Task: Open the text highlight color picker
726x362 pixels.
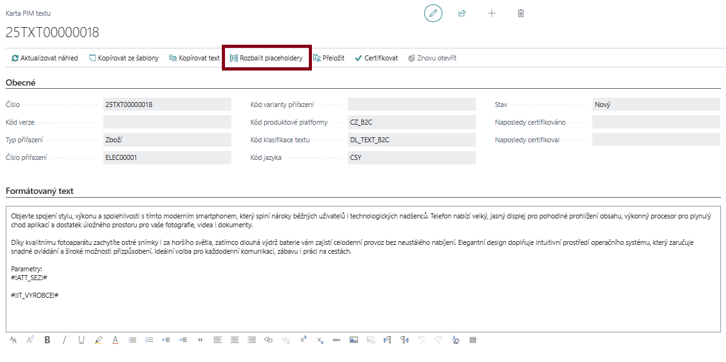Action: pos(98,340)
